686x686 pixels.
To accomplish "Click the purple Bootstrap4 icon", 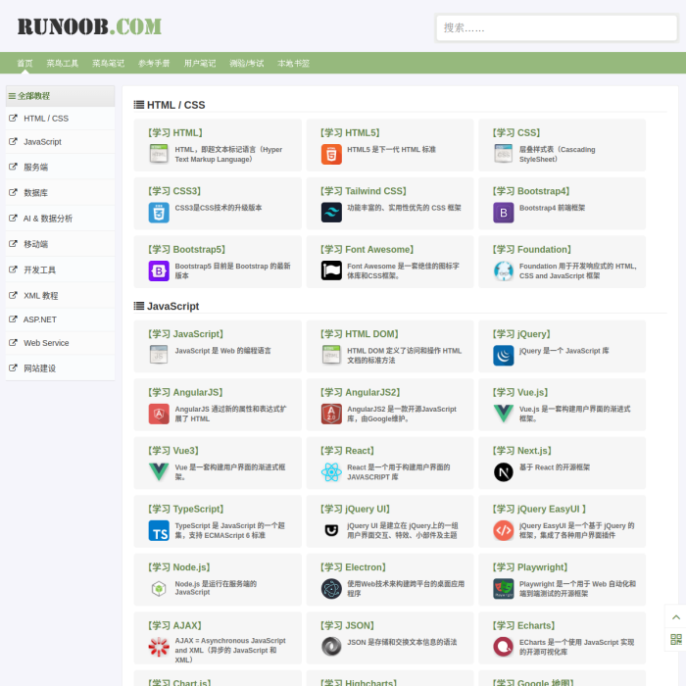I will (x=504, y=213).
